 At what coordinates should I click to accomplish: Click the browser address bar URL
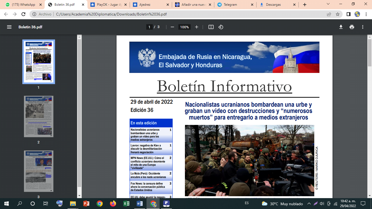point(111,14)
